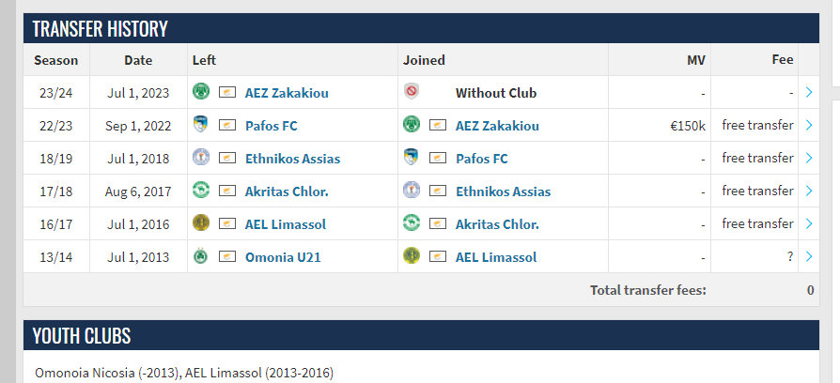The height and width of the screenshot is (383, 840).
Task: Open AEL Limassol link in 13/14 Joined column
Action: point(496,257)
